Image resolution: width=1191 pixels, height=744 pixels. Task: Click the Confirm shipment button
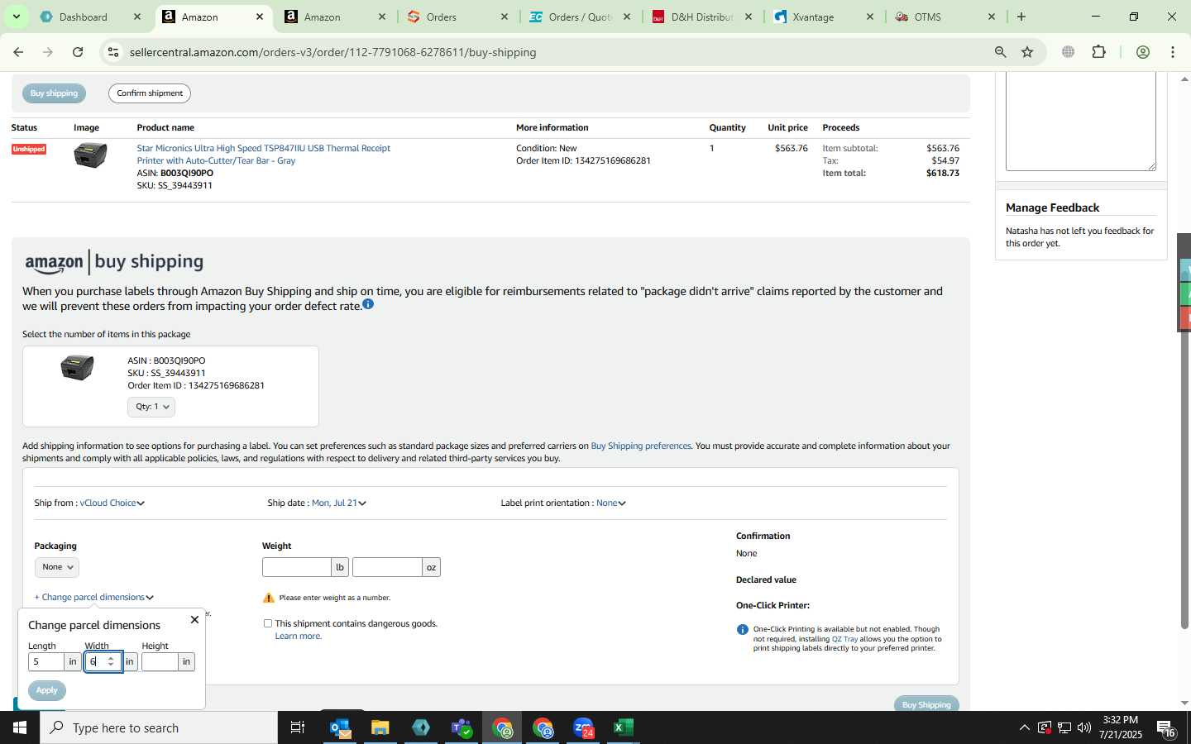click(x=150, y=93)
